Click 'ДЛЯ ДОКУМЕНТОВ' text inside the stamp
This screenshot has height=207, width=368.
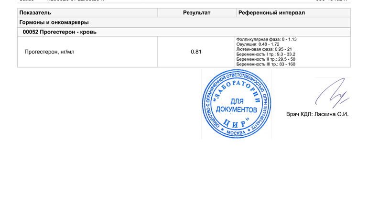pos(237,106)
